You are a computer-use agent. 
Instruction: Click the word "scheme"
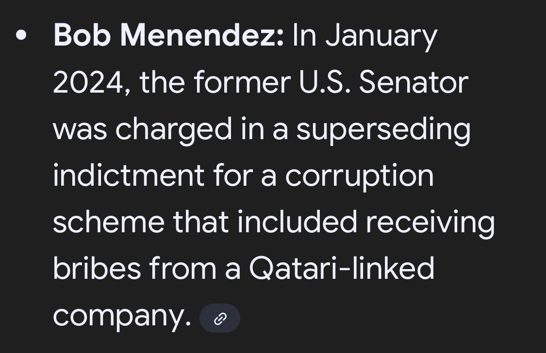tap(108, 222)
